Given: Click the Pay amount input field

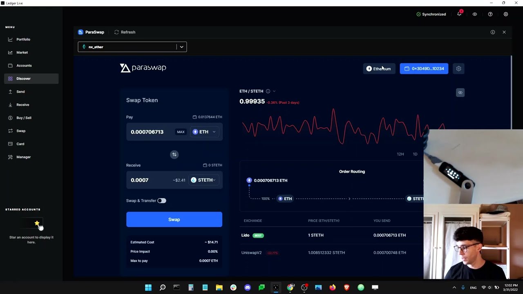Looking at the screenshot, I should coord(147,131).
